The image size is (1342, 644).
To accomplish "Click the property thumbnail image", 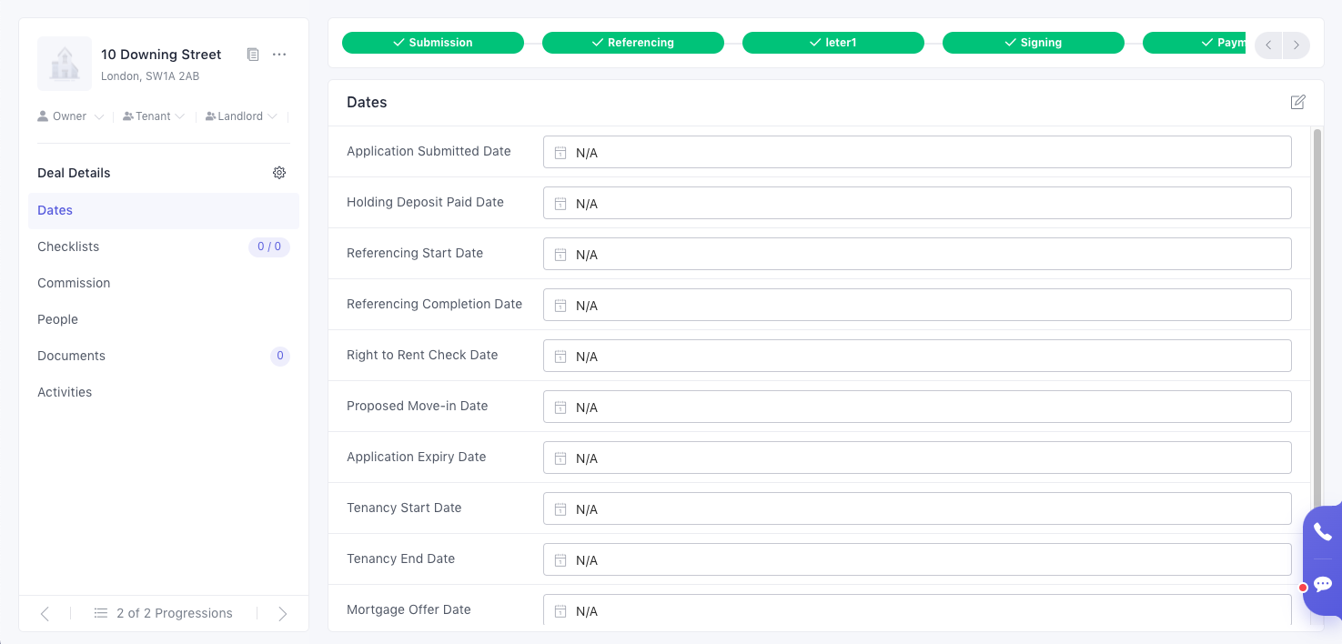I will [x=65, y=64].
